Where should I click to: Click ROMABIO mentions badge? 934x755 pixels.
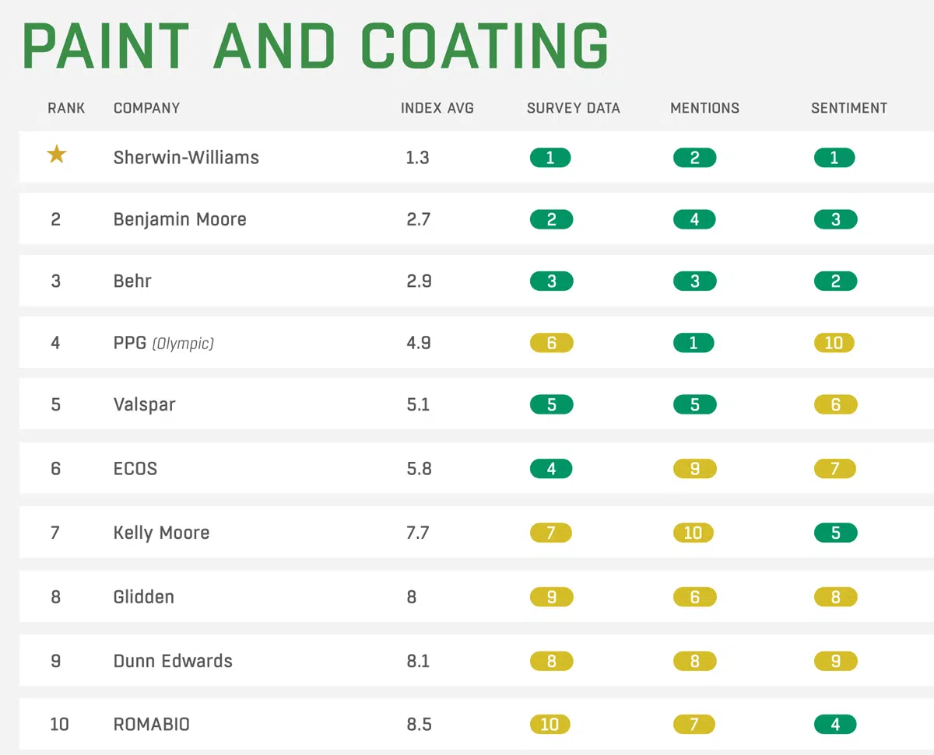pyautogui.click(x=693, y=725)
